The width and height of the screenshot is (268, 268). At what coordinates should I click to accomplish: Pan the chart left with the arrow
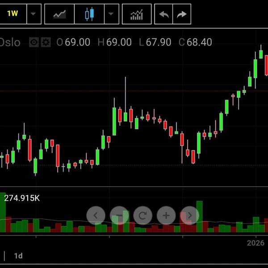click(x=96, y=215)
